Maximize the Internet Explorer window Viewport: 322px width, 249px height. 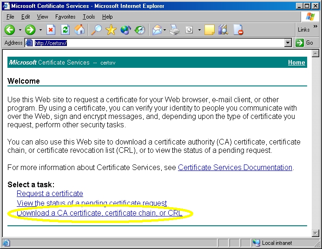307,6
